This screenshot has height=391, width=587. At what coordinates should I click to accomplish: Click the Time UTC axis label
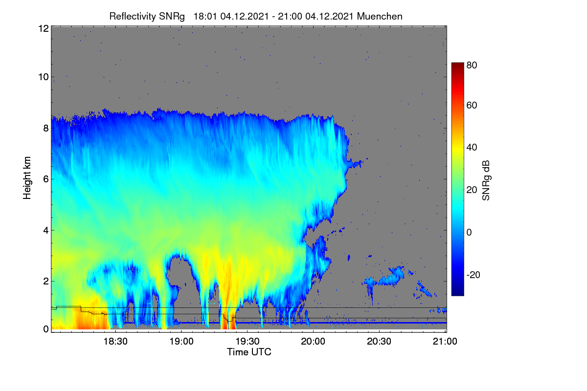coord(249,352)
